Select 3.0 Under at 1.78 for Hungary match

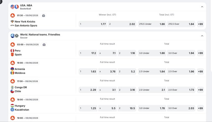point(152,108)
